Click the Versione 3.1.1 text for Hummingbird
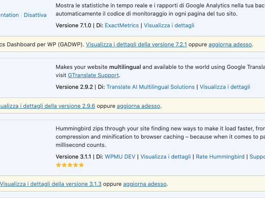 tap(73, 156)
